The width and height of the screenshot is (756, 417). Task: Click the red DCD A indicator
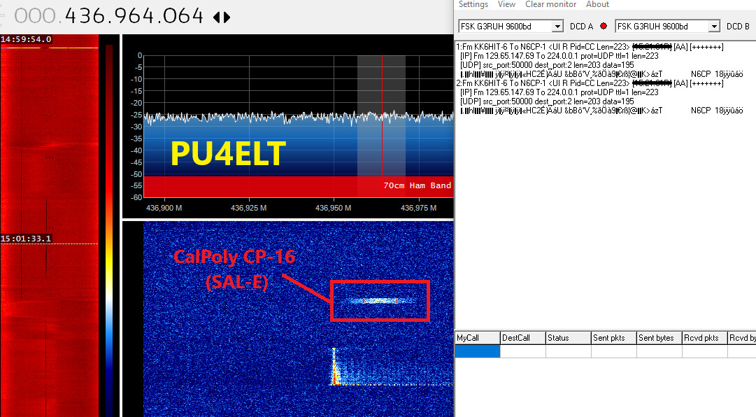click(x=603, y=27)
